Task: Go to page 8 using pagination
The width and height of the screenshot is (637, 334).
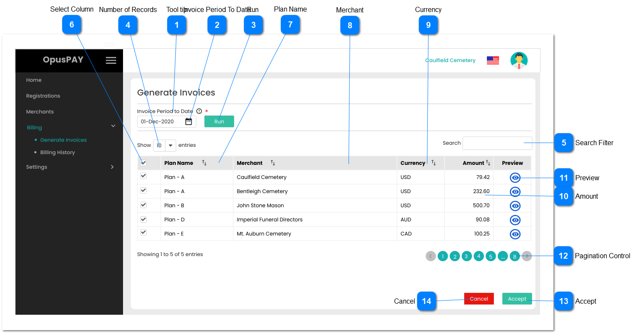Action: [x=515, y=256]
